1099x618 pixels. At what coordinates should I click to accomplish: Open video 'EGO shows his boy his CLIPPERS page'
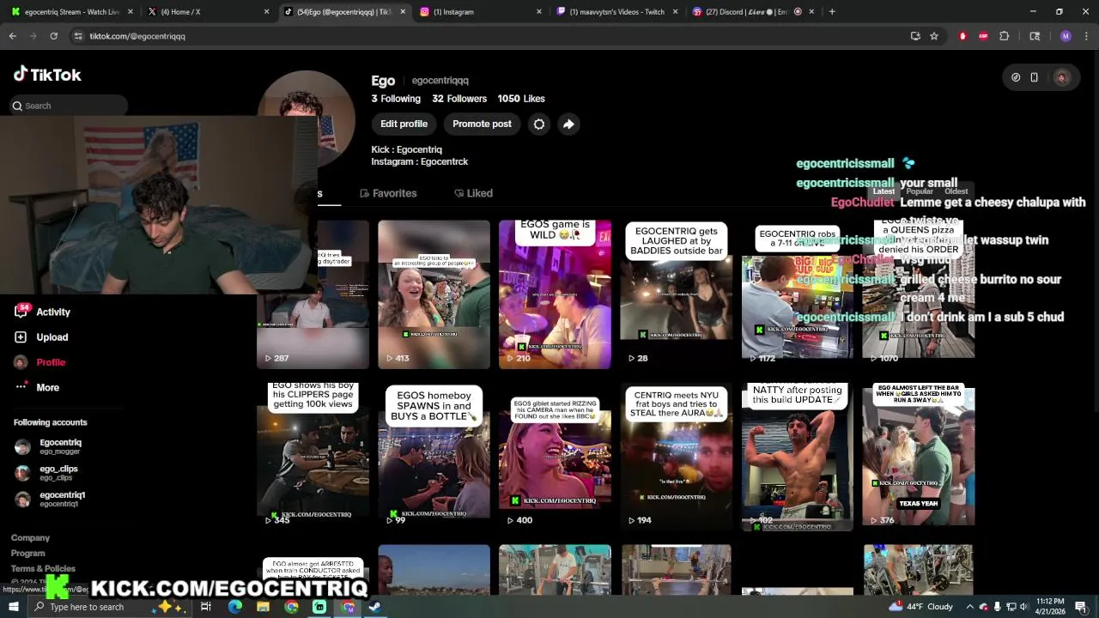click(x=313, y=455)
